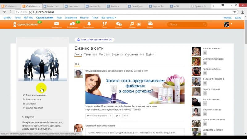Open profile dropdown arrow next to avatar
The image size is (247, 139).
pos(231,24)
